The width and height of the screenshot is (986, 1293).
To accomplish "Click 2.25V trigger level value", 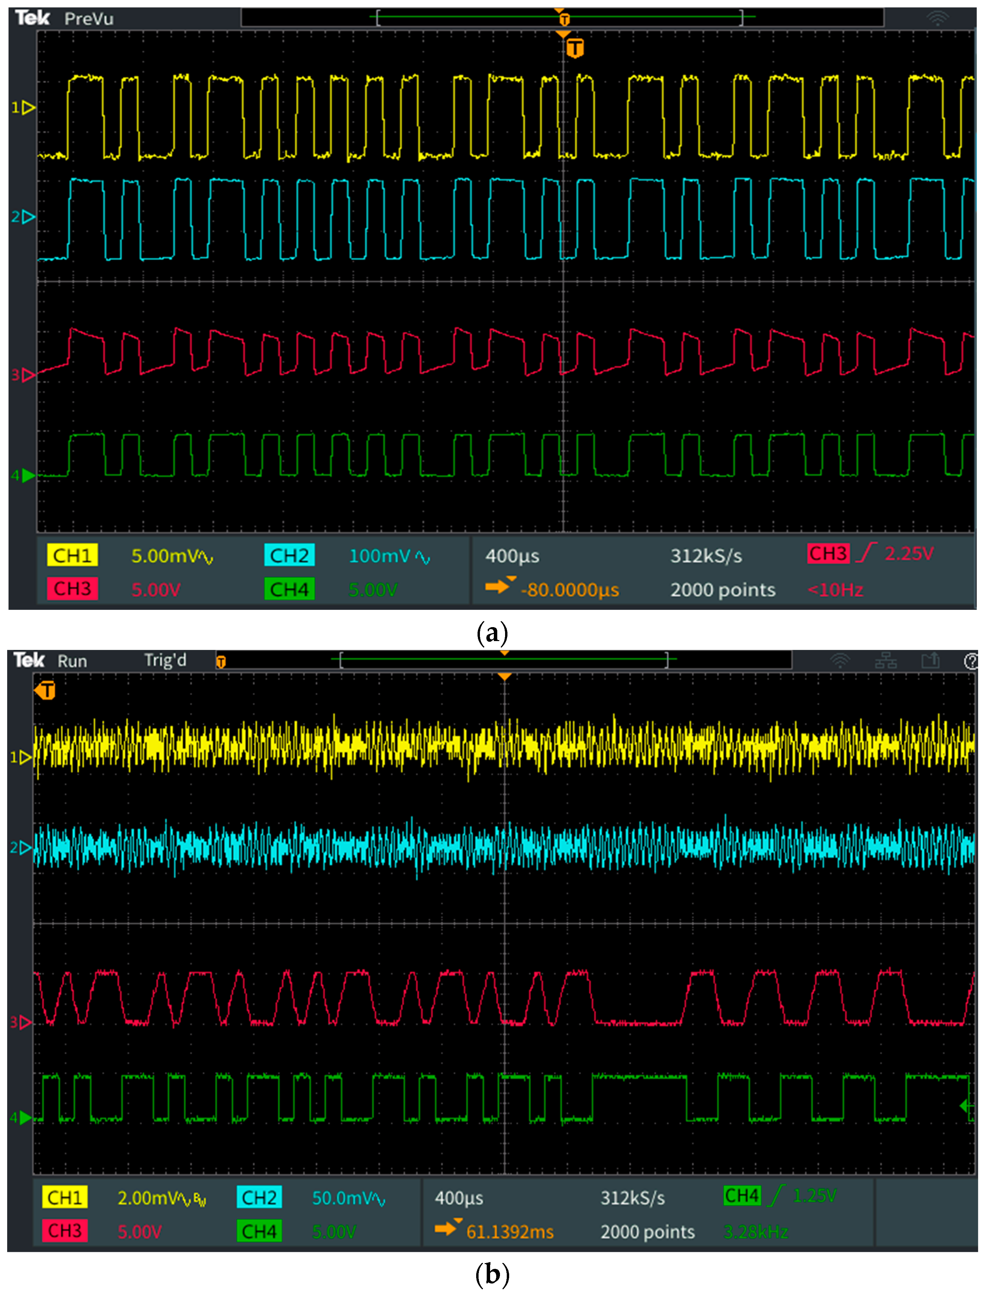I will [909, 553].
